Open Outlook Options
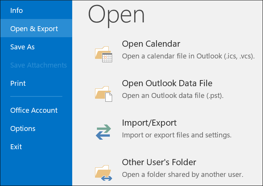 36,129
